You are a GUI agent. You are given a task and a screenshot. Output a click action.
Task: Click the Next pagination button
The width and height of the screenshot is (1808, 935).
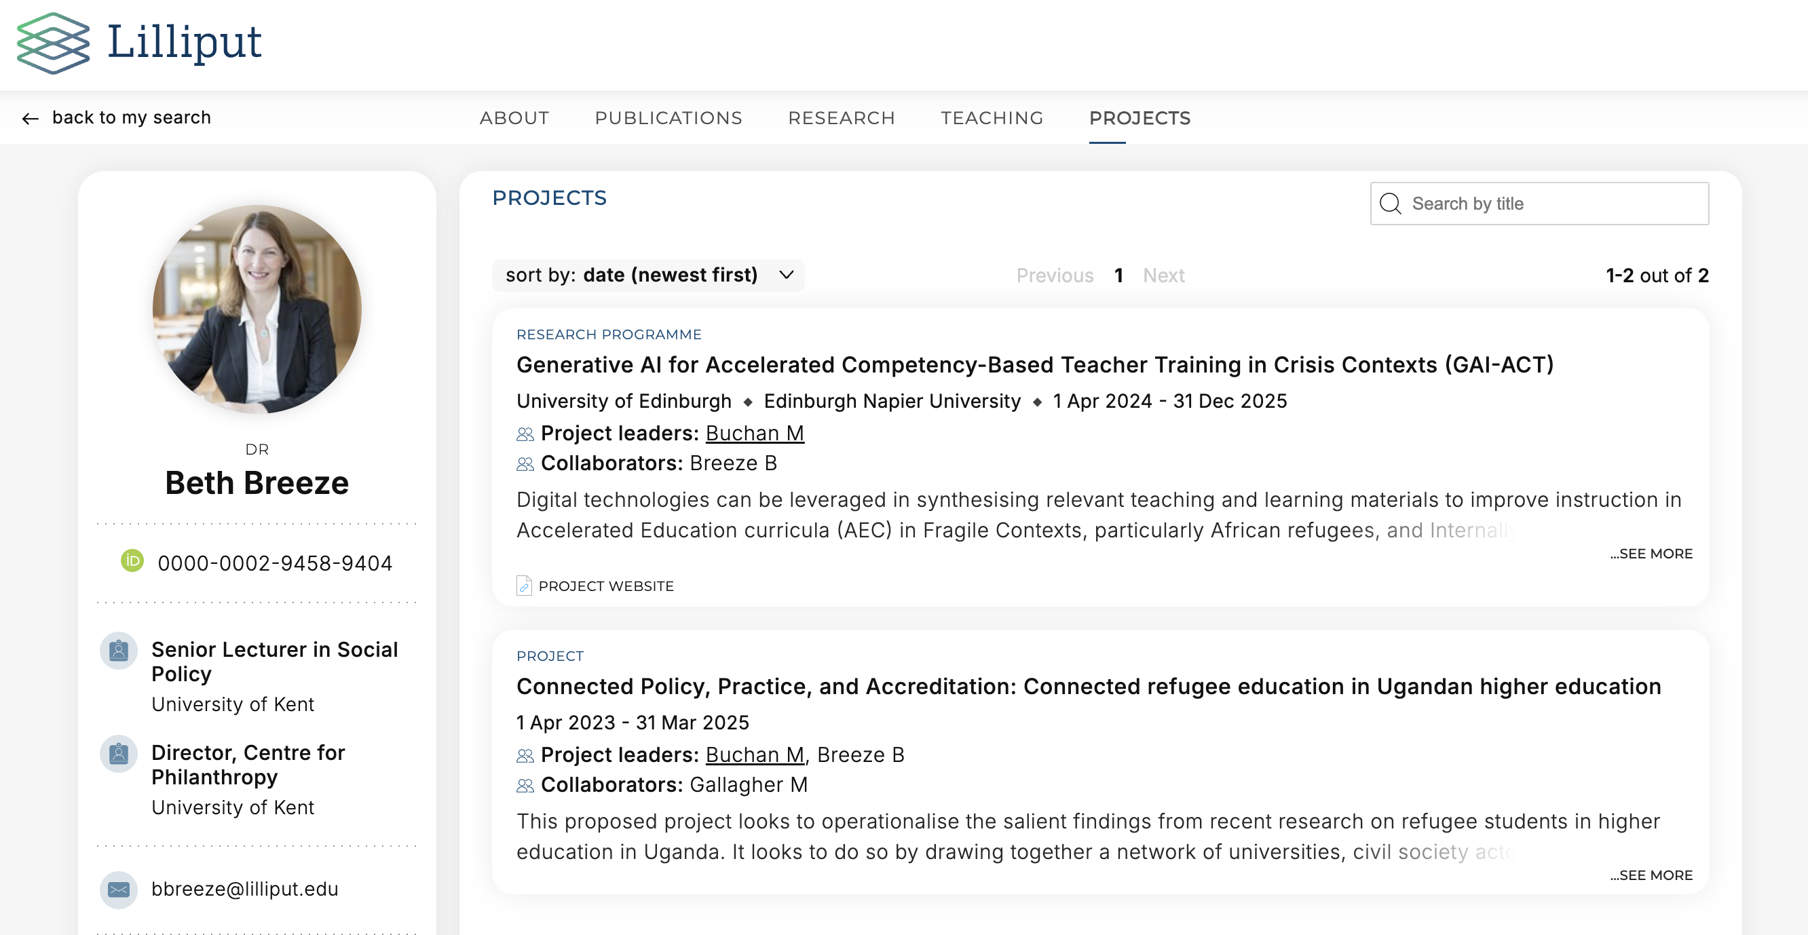click(x=1163, y=275)
